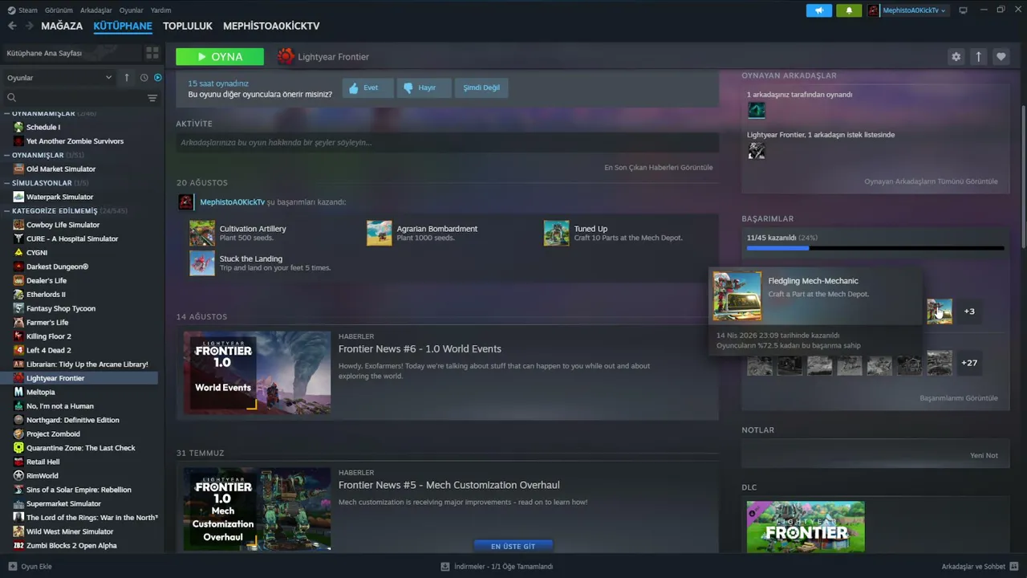
Task: Open avatar of the friend wishlisting the game
Action: coord(757,150)
